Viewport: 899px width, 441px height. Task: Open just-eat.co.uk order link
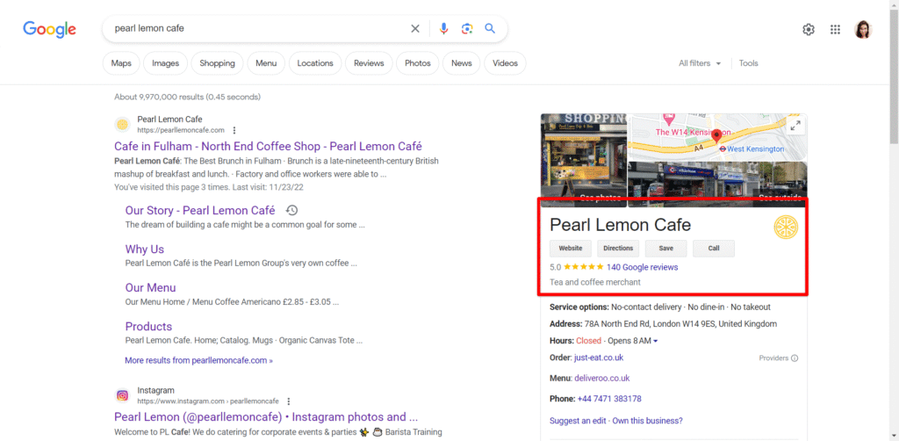point(599,358)
